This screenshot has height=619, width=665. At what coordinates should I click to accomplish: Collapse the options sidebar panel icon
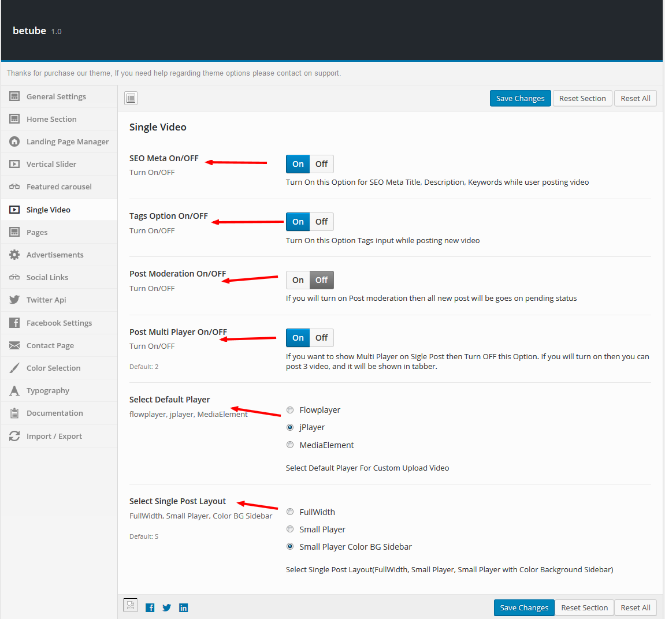(131, 98)
